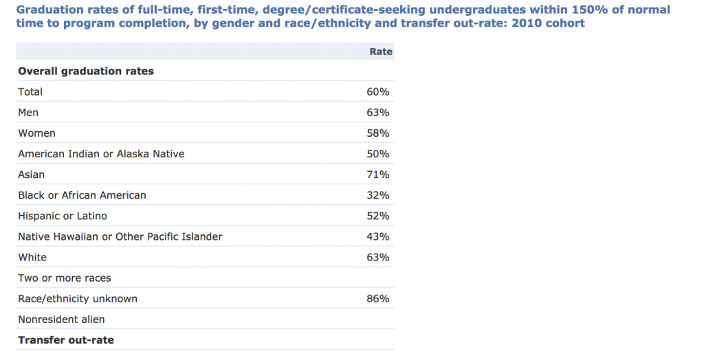Image resolution: width=704 pixels, height=358 pixels.
Task: Select the Men row label
Action: [28, 113]
